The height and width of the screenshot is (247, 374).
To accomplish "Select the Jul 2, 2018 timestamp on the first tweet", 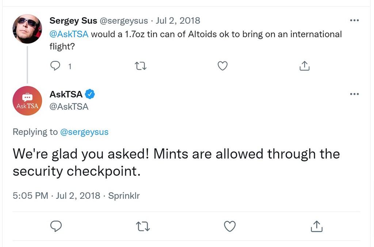I will click(178, 20).
